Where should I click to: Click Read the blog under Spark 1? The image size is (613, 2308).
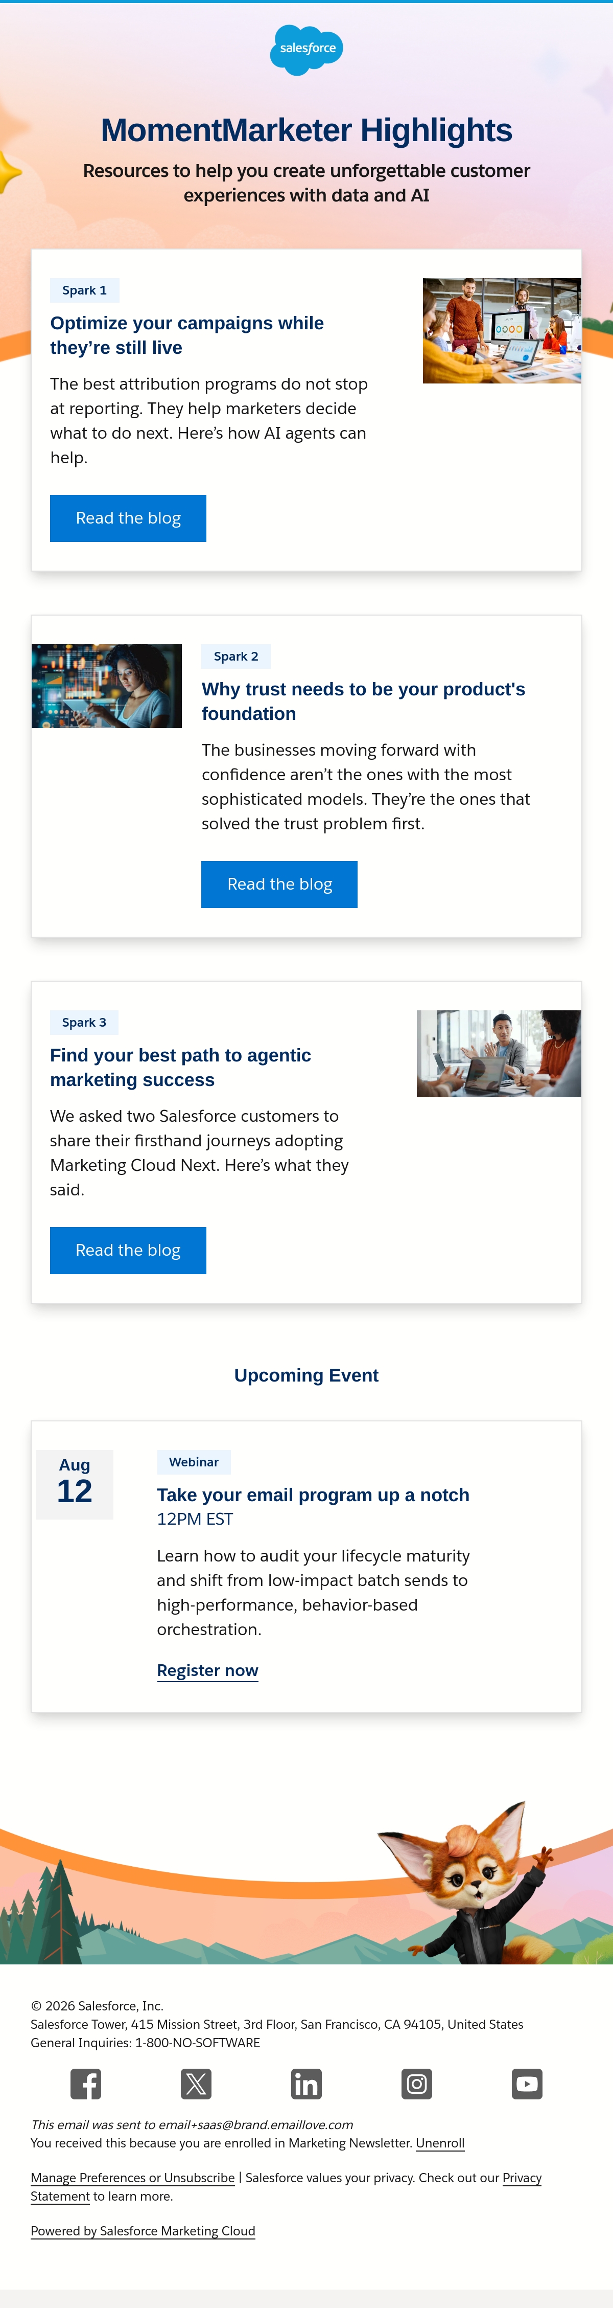coord(128,518)
